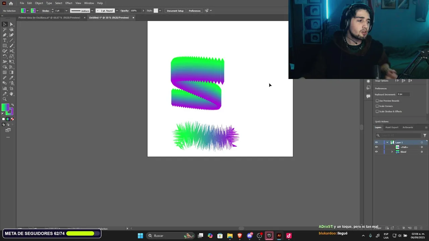Open the Window menu

[x=89, y=3]
